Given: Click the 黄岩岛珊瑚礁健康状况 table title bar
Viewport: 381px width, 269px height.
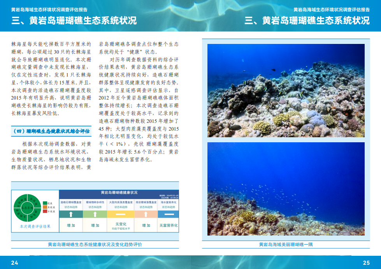Looking at the screenshot, I should pos(119,193).
